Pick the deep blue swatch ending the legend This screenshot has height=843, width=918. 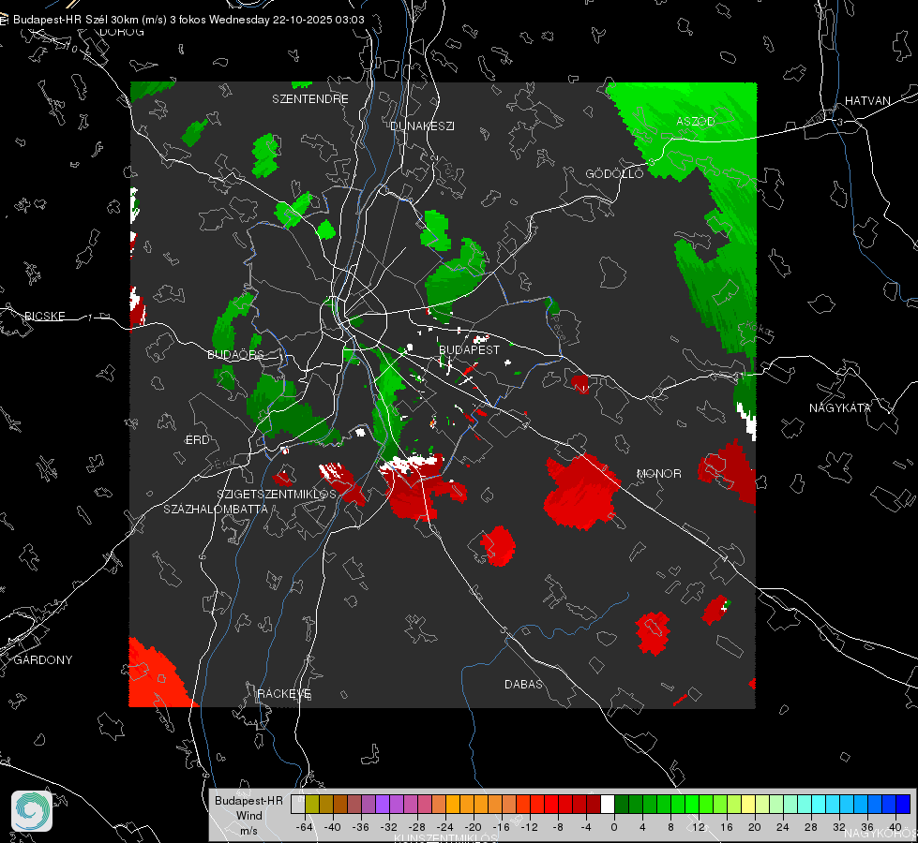pos(903,805)
